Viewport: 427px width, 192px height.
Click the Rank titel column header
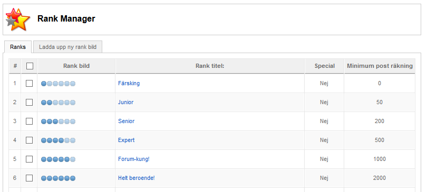(210, 66)
